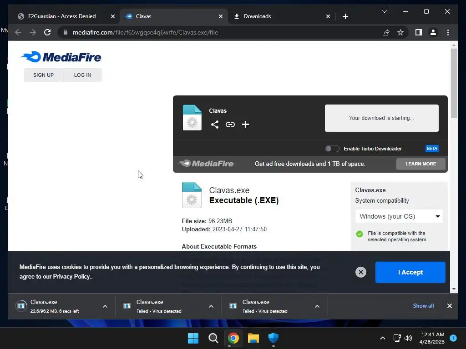Open network icon in system tray
The height and width of the screenshot is (349, 466).
coord(397,338)
